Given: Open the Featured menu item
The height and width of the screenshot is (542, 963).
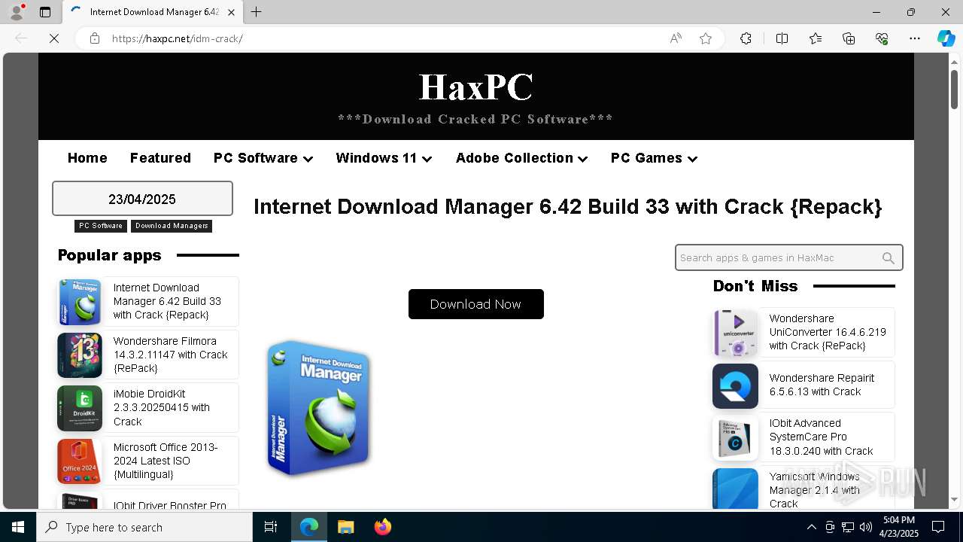Looking at the screenshot, I should (x=160, y=158).
